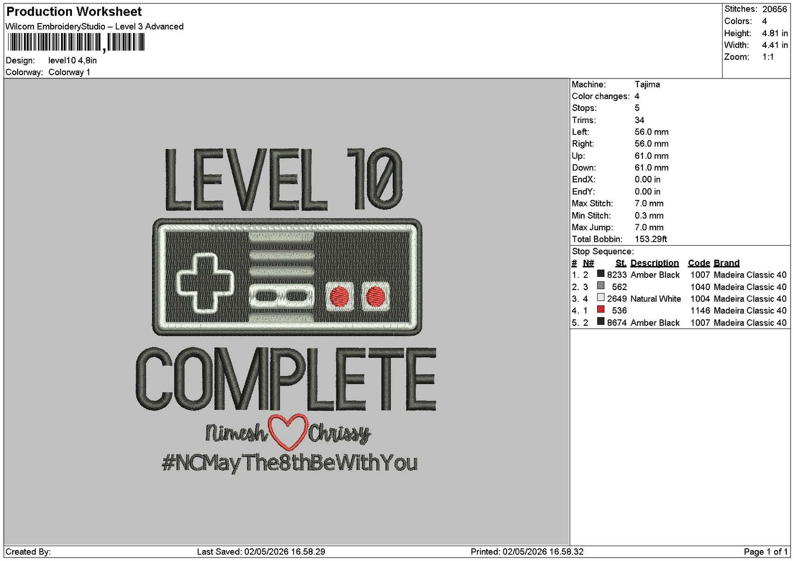Click the design name 'level10 4,8in'
Viewport: 794px width, 561px height.
73,60
